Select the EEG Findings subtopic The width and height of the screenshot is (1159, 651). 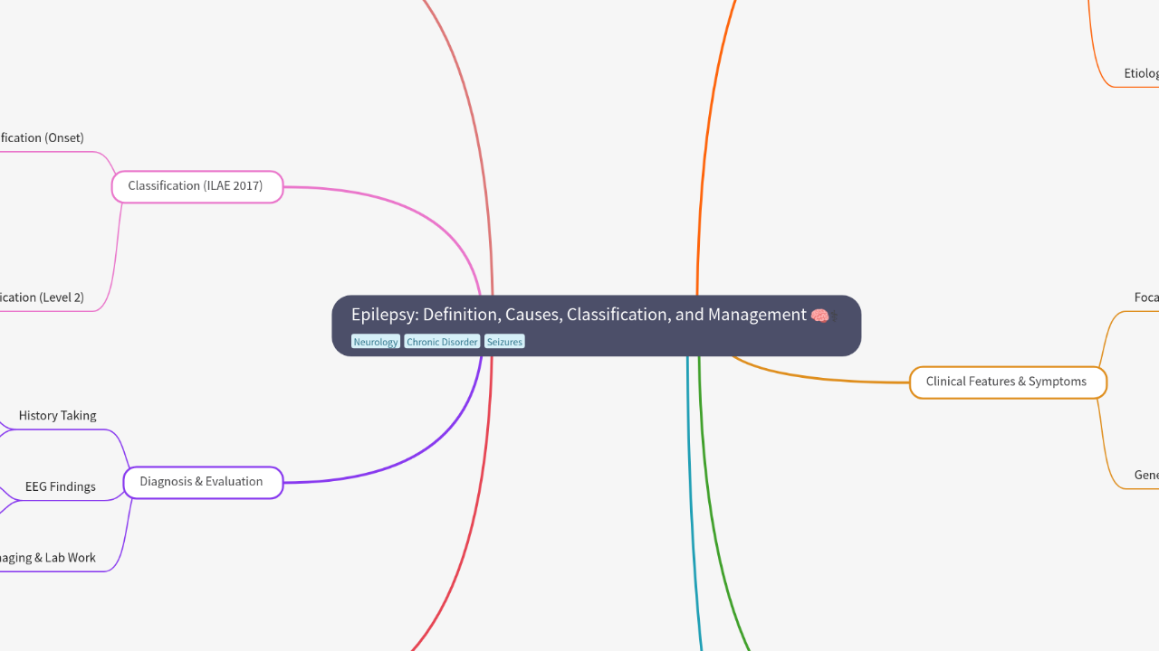pos(61,487)
